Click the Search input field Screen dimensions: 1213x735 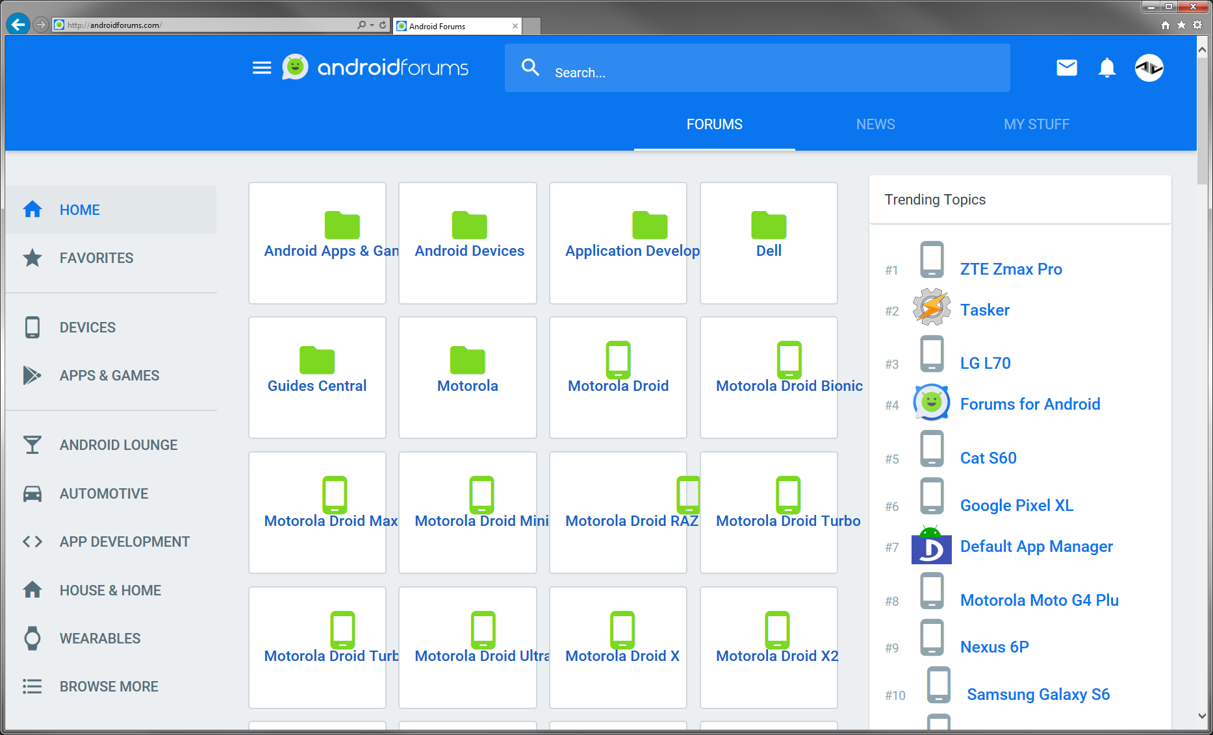(773, 72)
